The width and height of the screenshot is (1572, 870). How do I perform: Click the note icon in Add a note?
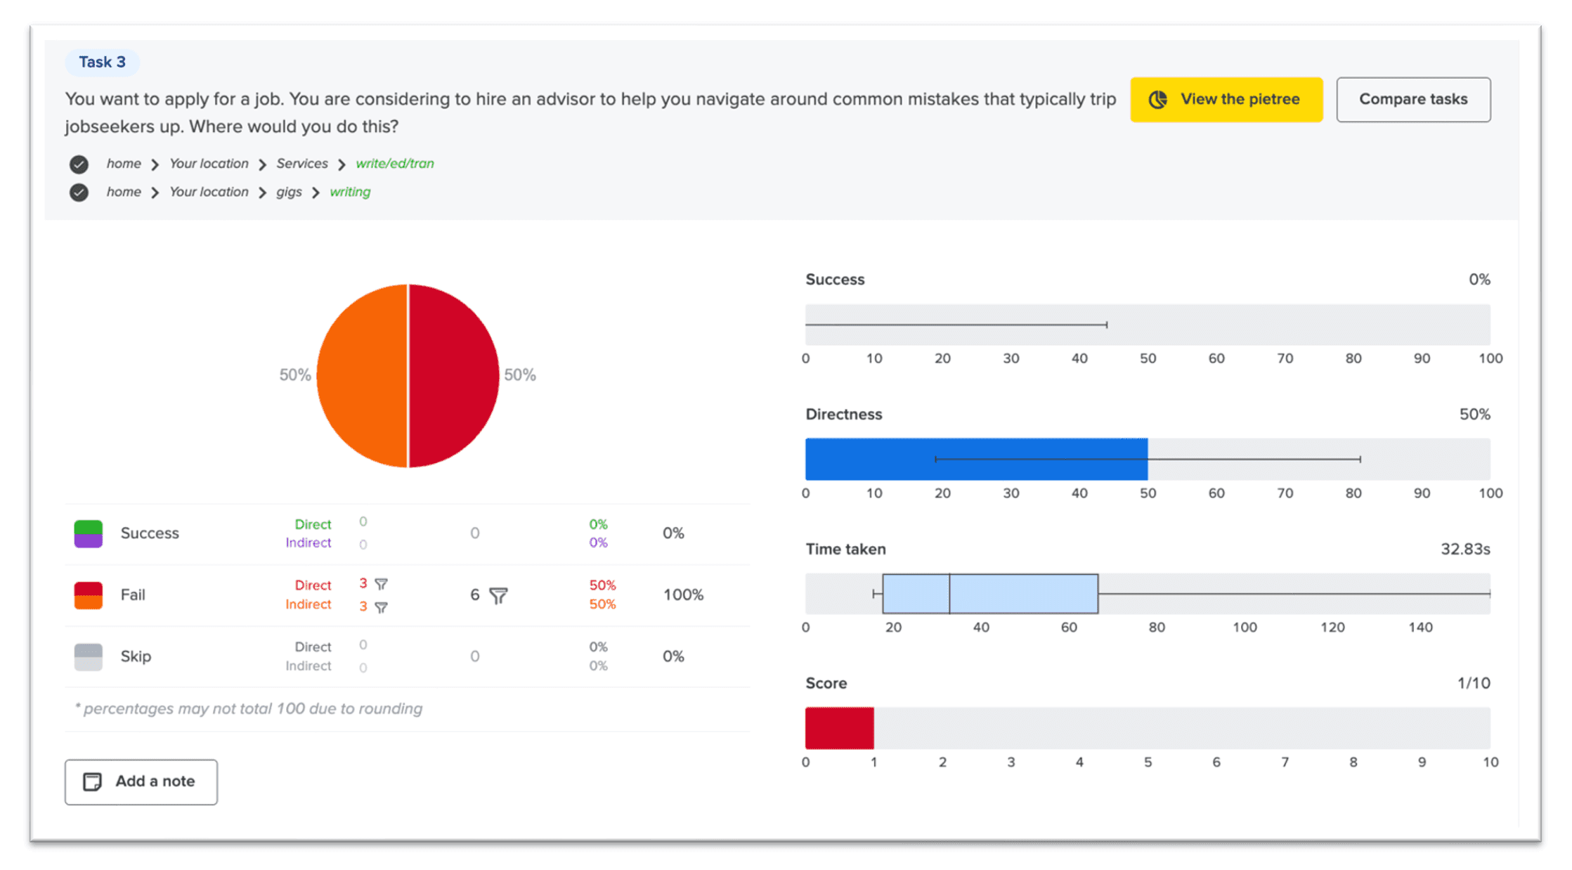[x=92, y=781]
